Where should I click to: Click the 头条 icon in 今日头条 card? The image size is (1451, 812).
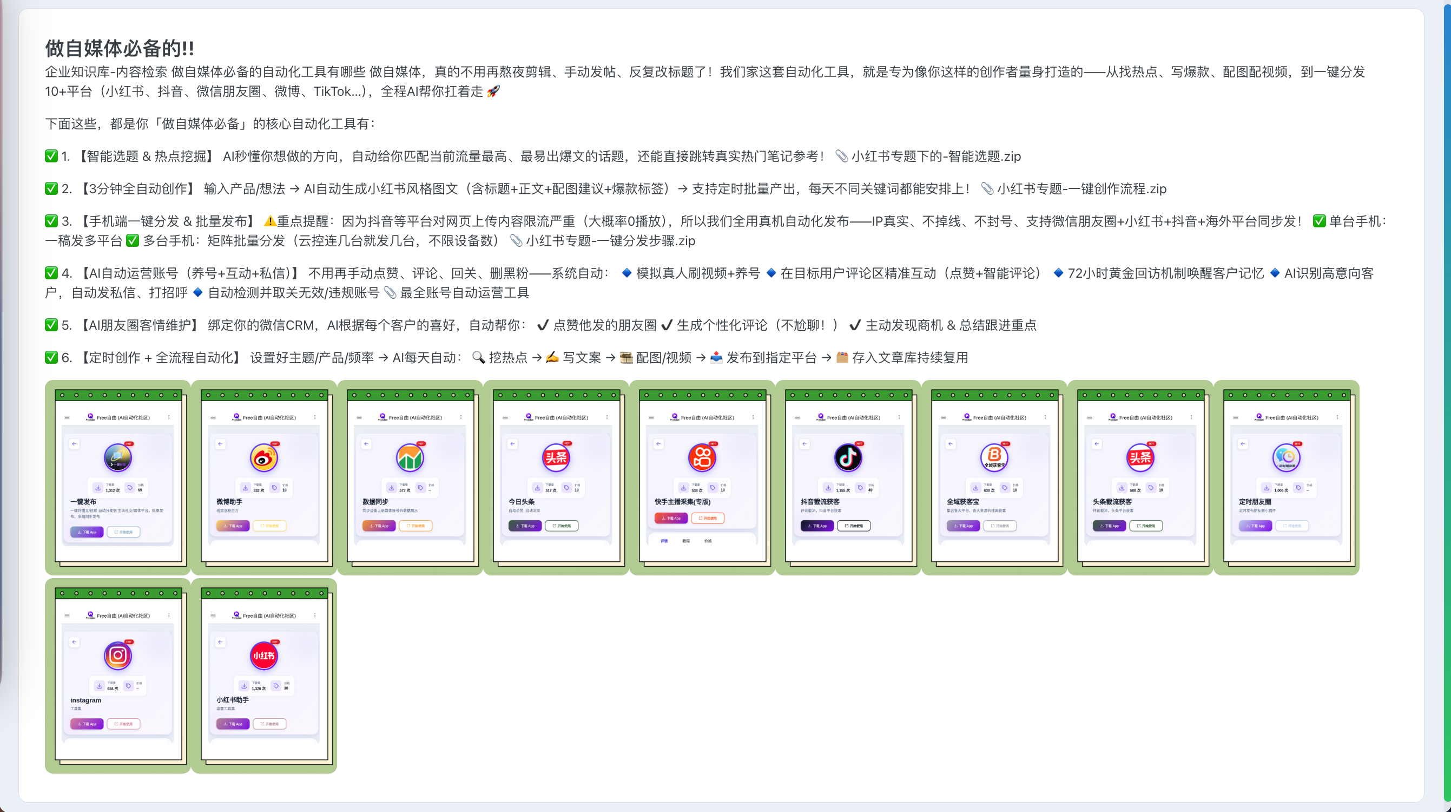(556, 458)
